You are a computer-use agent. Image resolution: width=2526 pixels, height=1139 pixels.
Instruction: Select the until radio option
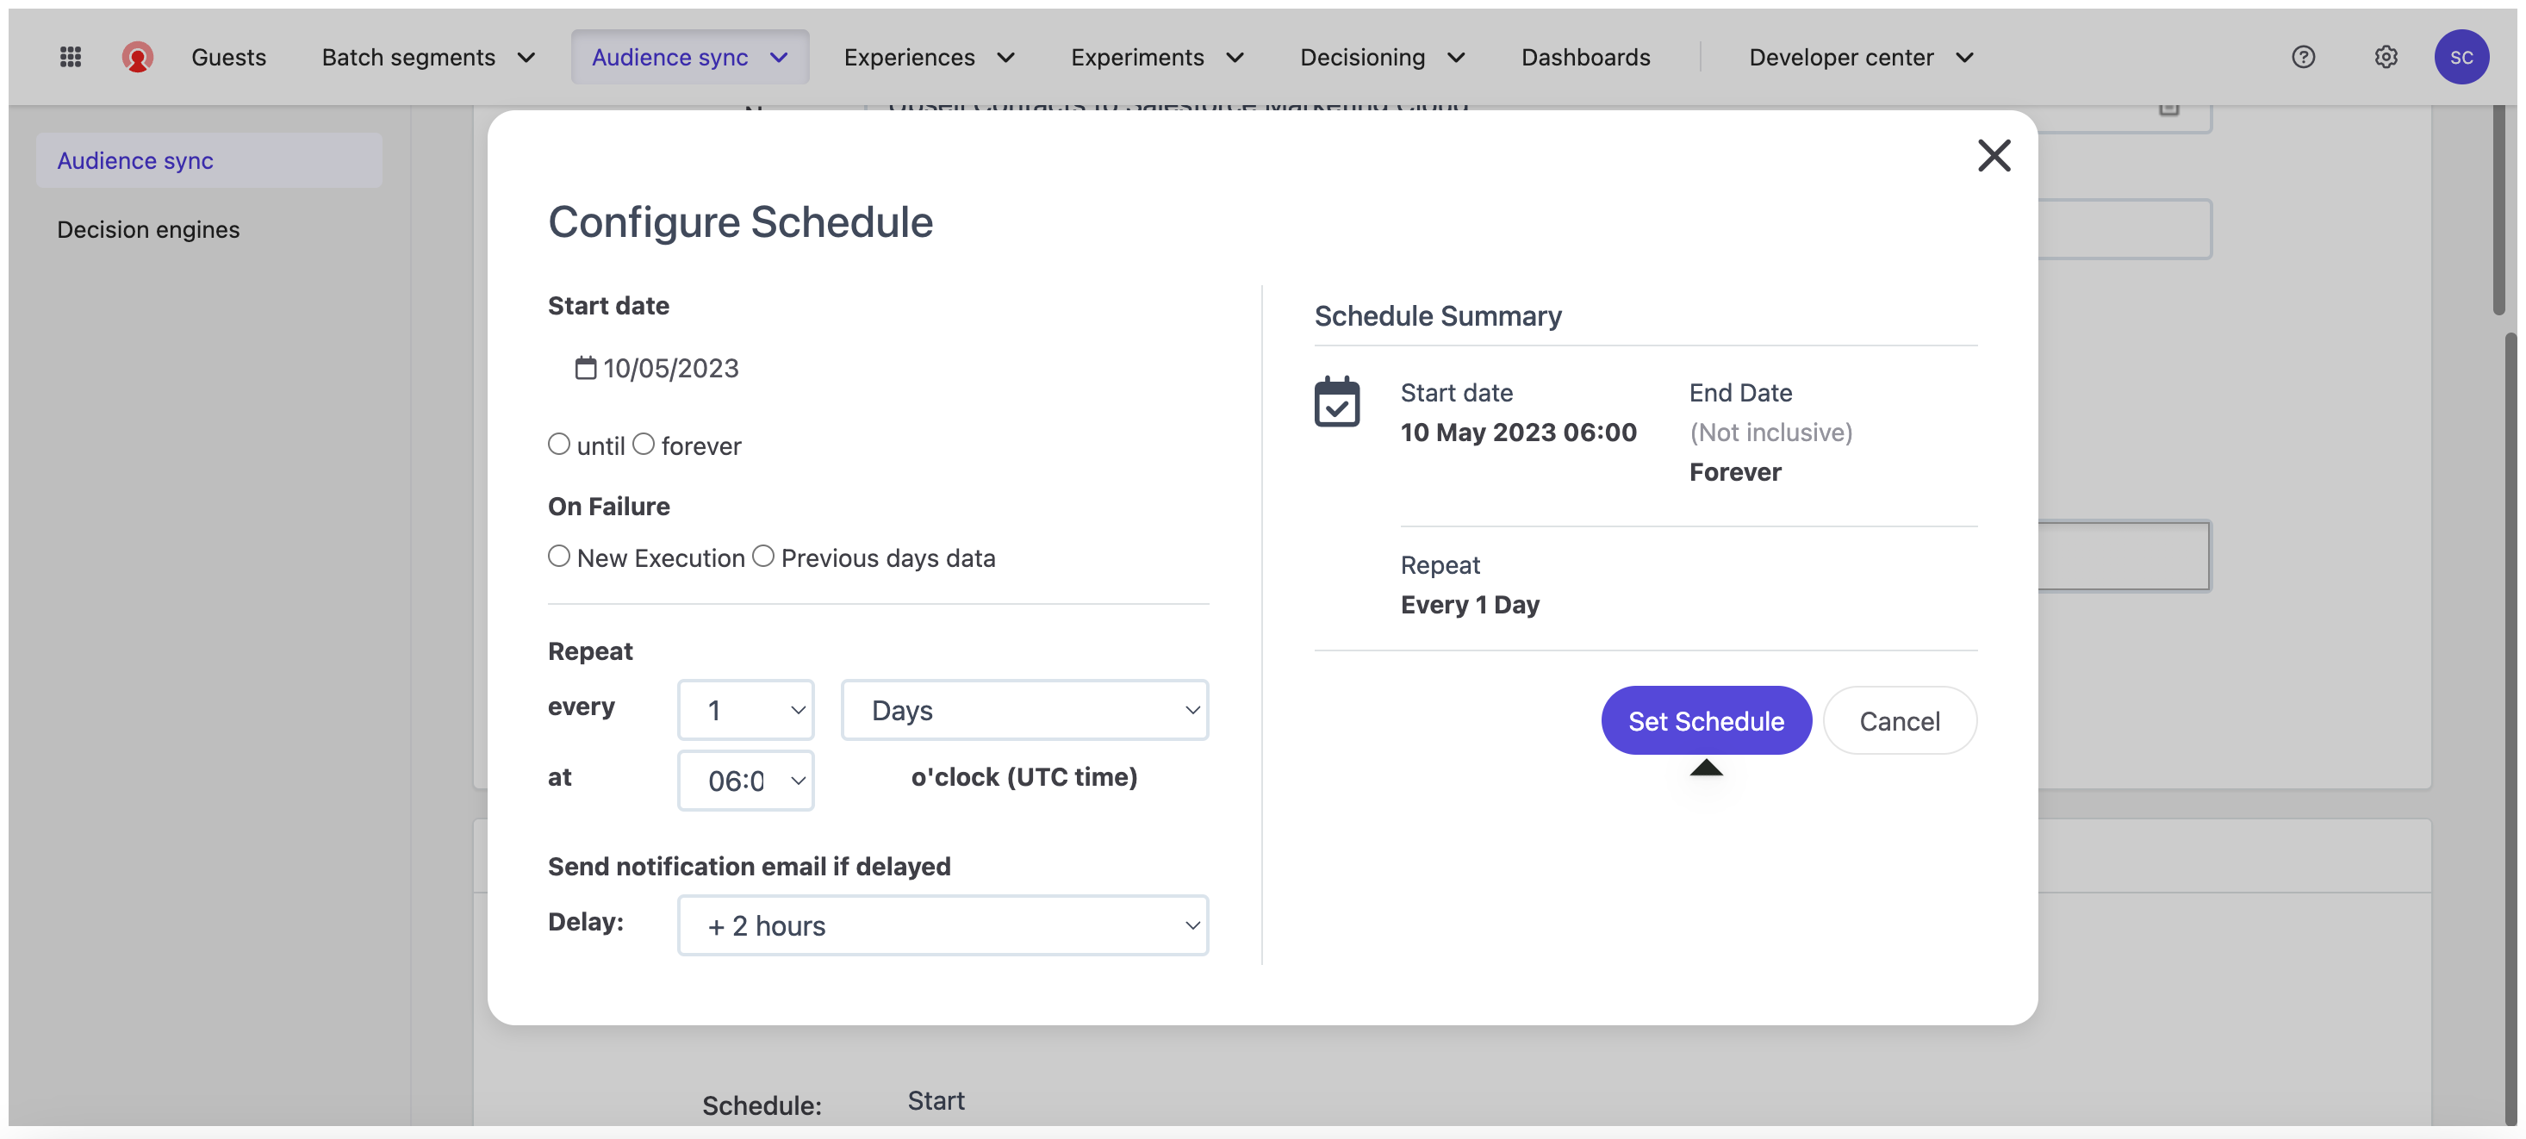pos(559,445)
